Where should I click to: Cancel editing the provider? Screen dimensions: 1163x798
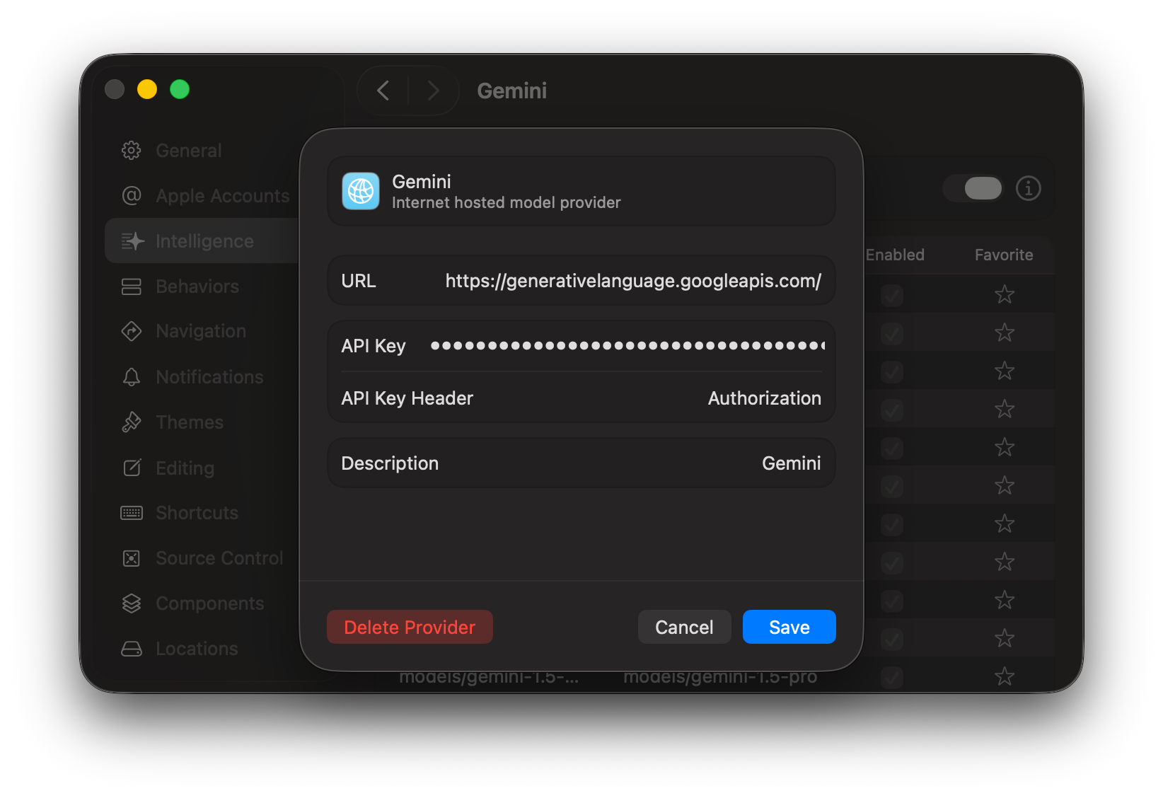coord(683,627)
